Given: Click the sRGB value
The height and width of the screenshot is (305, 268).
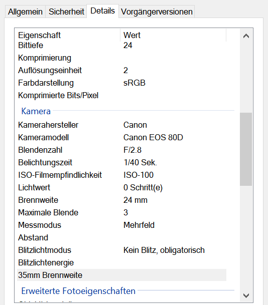Looking at the screenshot, I should [135, 83].
